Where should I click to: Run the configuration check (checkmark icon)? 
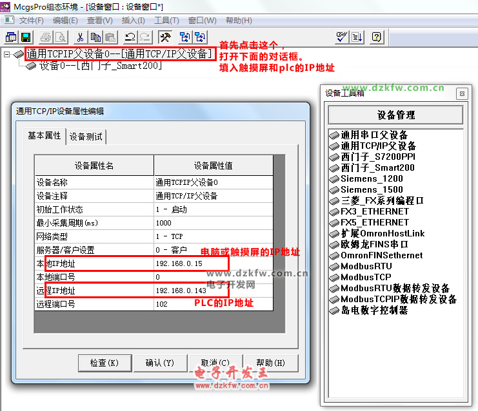(x=342, y=37)
